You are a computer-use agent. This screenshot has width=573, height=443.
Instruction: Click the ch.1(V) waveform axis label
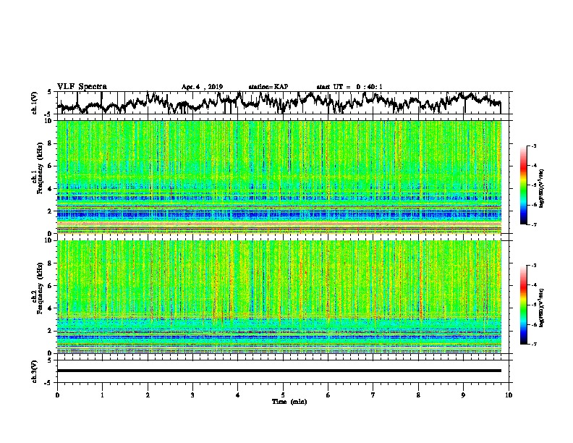tap(35, 103)
